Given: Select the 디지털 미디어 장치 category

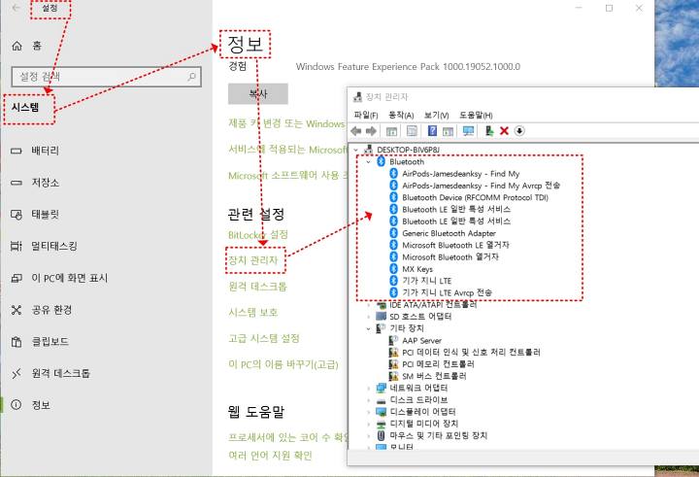Looking at the screenshot, I should (x=424, y=424).
